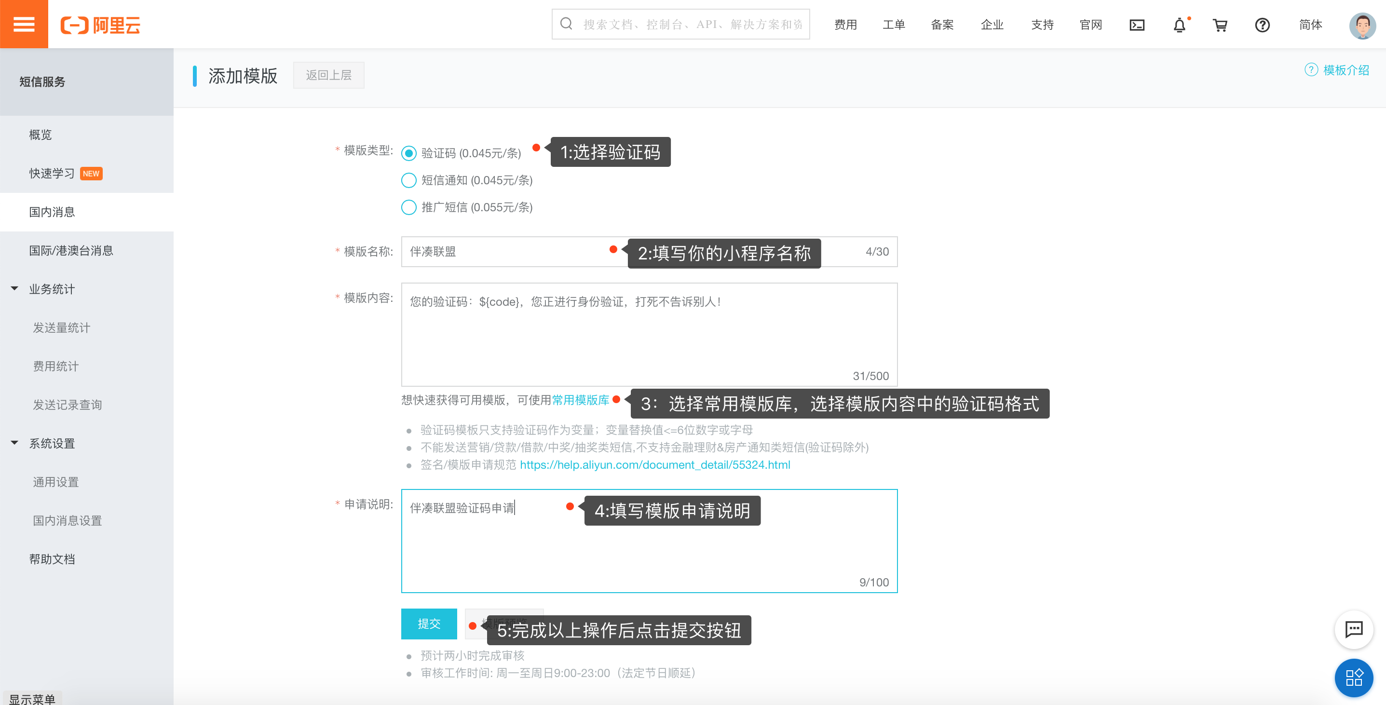
Task: Collapse the 系统设置 sidebar section
Action: (x=14, y=443)
